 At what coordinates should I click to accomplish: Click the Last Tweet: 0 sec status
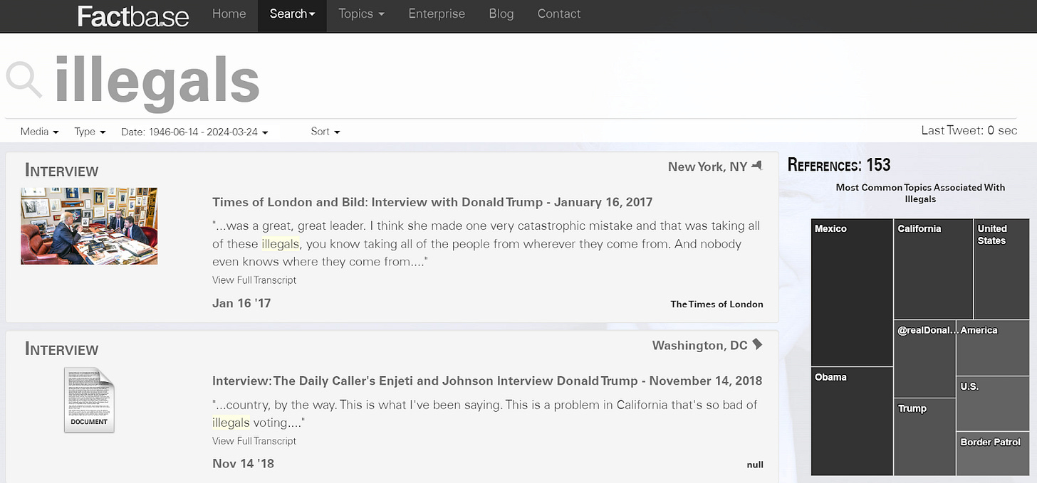tap(969, 130)
